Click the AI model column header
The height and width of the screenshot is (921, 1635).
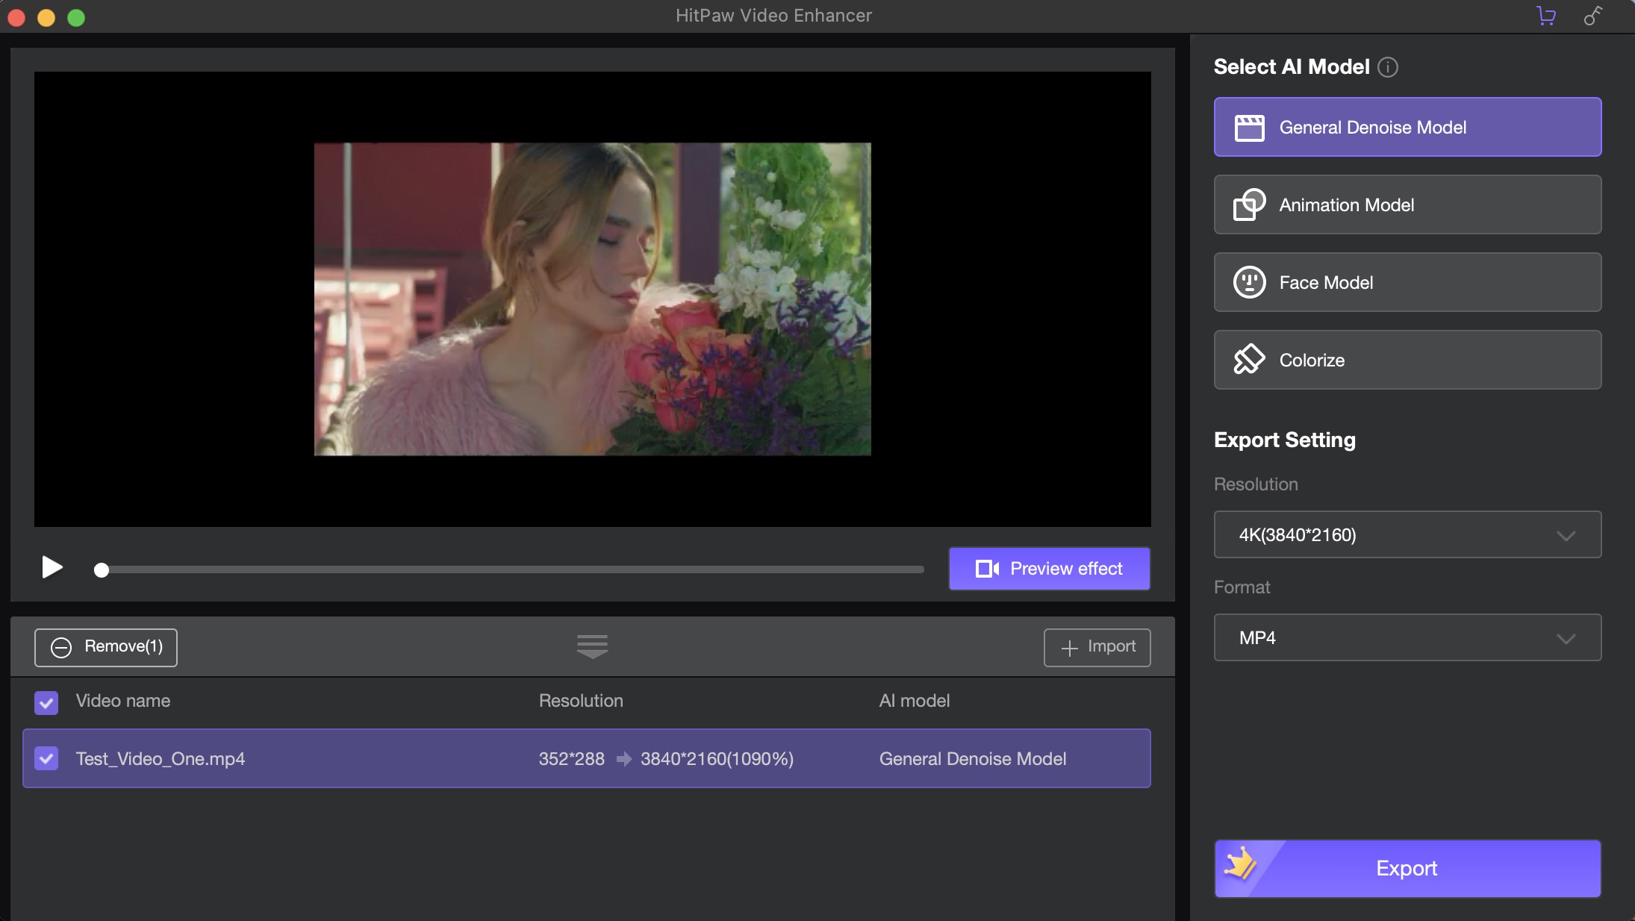pyautogui.click(x=915, y=701)
